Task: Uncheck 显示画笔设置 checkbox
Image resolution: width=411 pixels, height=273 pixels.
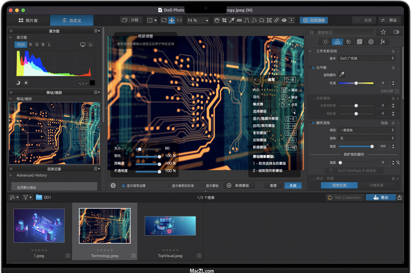Action: click(x=123, y=186)
